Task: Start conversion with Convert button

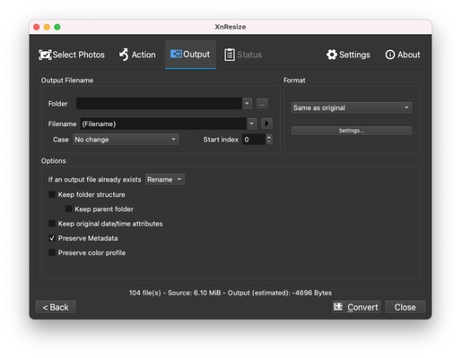Action: pyautogui.click(x=357, y=307)
